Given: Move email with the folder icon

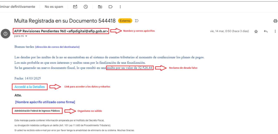Looking at the screenshot, I should (100, 7).
